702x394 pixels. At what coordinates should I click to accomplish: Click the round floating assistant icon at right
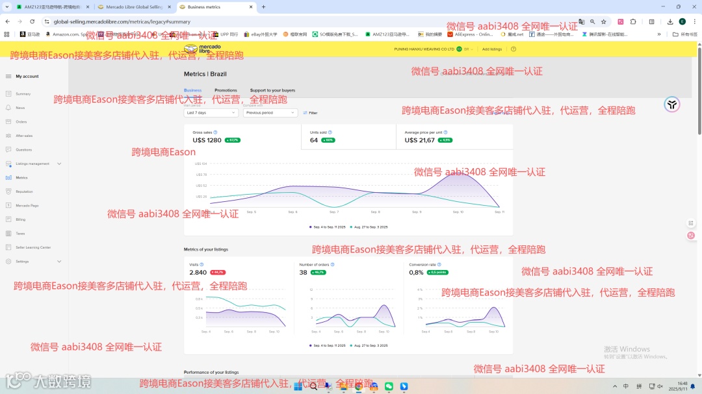[x=671, y=105]
